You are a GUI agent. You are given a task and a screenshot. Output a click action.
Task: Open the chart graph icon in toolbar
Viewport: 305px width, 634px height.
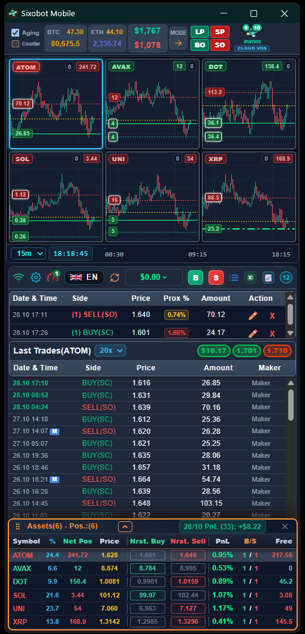tap(268, 278)
